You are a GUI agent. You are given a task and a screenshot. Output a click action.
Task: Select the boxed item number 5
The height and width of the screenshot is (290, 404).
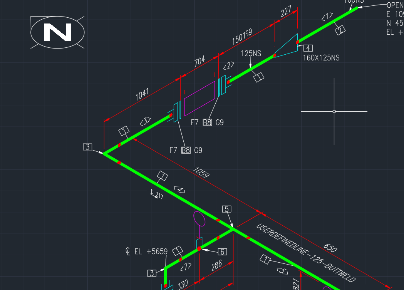pos(227,209)
